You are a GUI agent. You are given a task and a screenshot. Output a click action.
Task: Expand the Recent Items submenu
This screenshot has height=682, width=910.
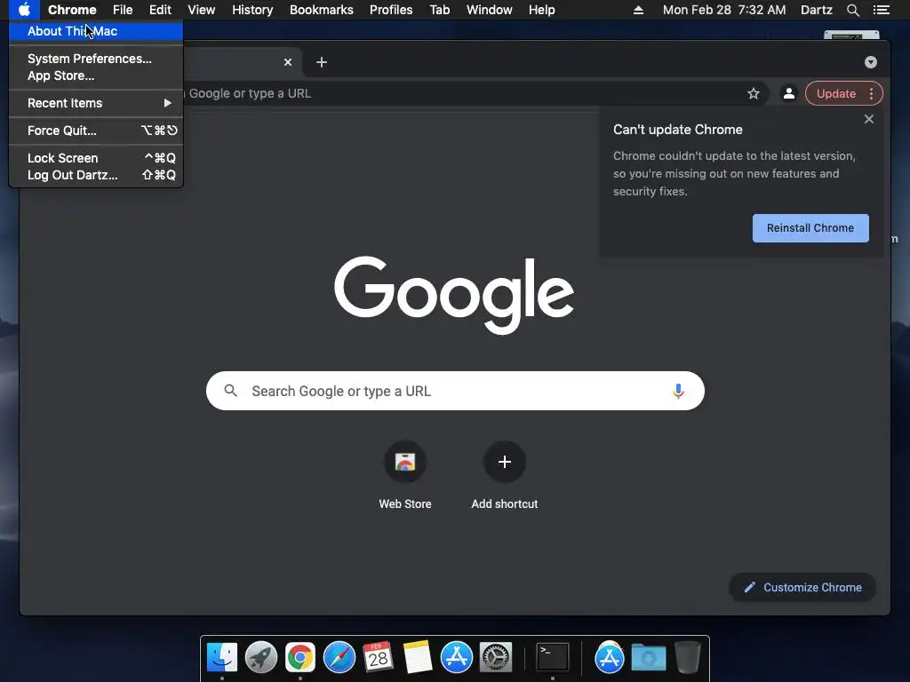(x=96, y=103)
